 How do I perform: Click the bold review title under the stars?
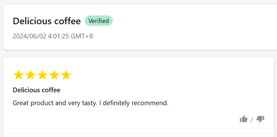click(x=36, y=90)
